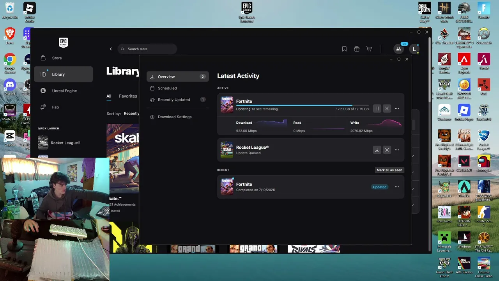This screenshot has height=281, width=499.
Task: Cancel the active Fortnite update
Action: (387, 108)
